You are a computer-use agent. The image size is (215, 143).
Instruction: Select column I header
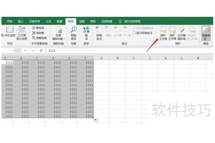134,58
